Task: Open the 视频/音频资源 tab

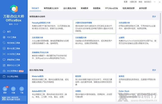Action: pos(129,8)
